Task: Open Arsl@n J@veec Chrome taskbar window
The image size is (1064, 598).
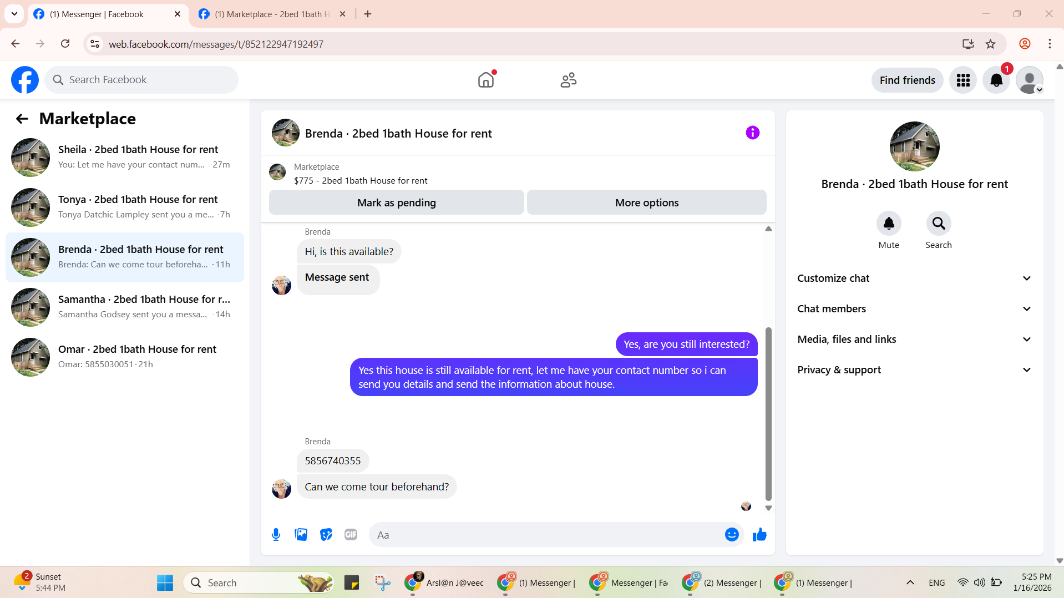Action: pos(445,582)
